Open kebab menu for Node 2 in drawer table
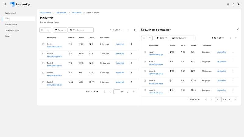 tap(233, 62)
